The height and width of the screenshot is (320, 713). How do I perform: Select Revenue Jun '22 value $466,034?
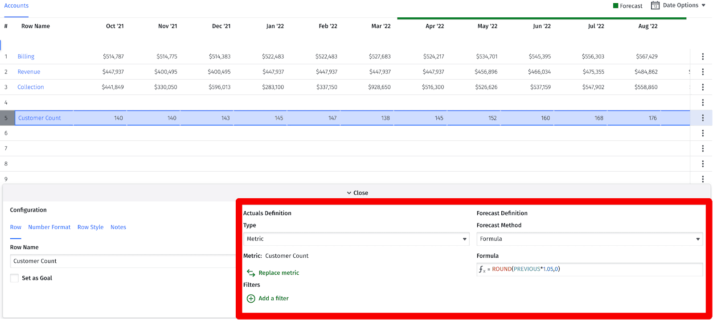(x=540, y=72)
